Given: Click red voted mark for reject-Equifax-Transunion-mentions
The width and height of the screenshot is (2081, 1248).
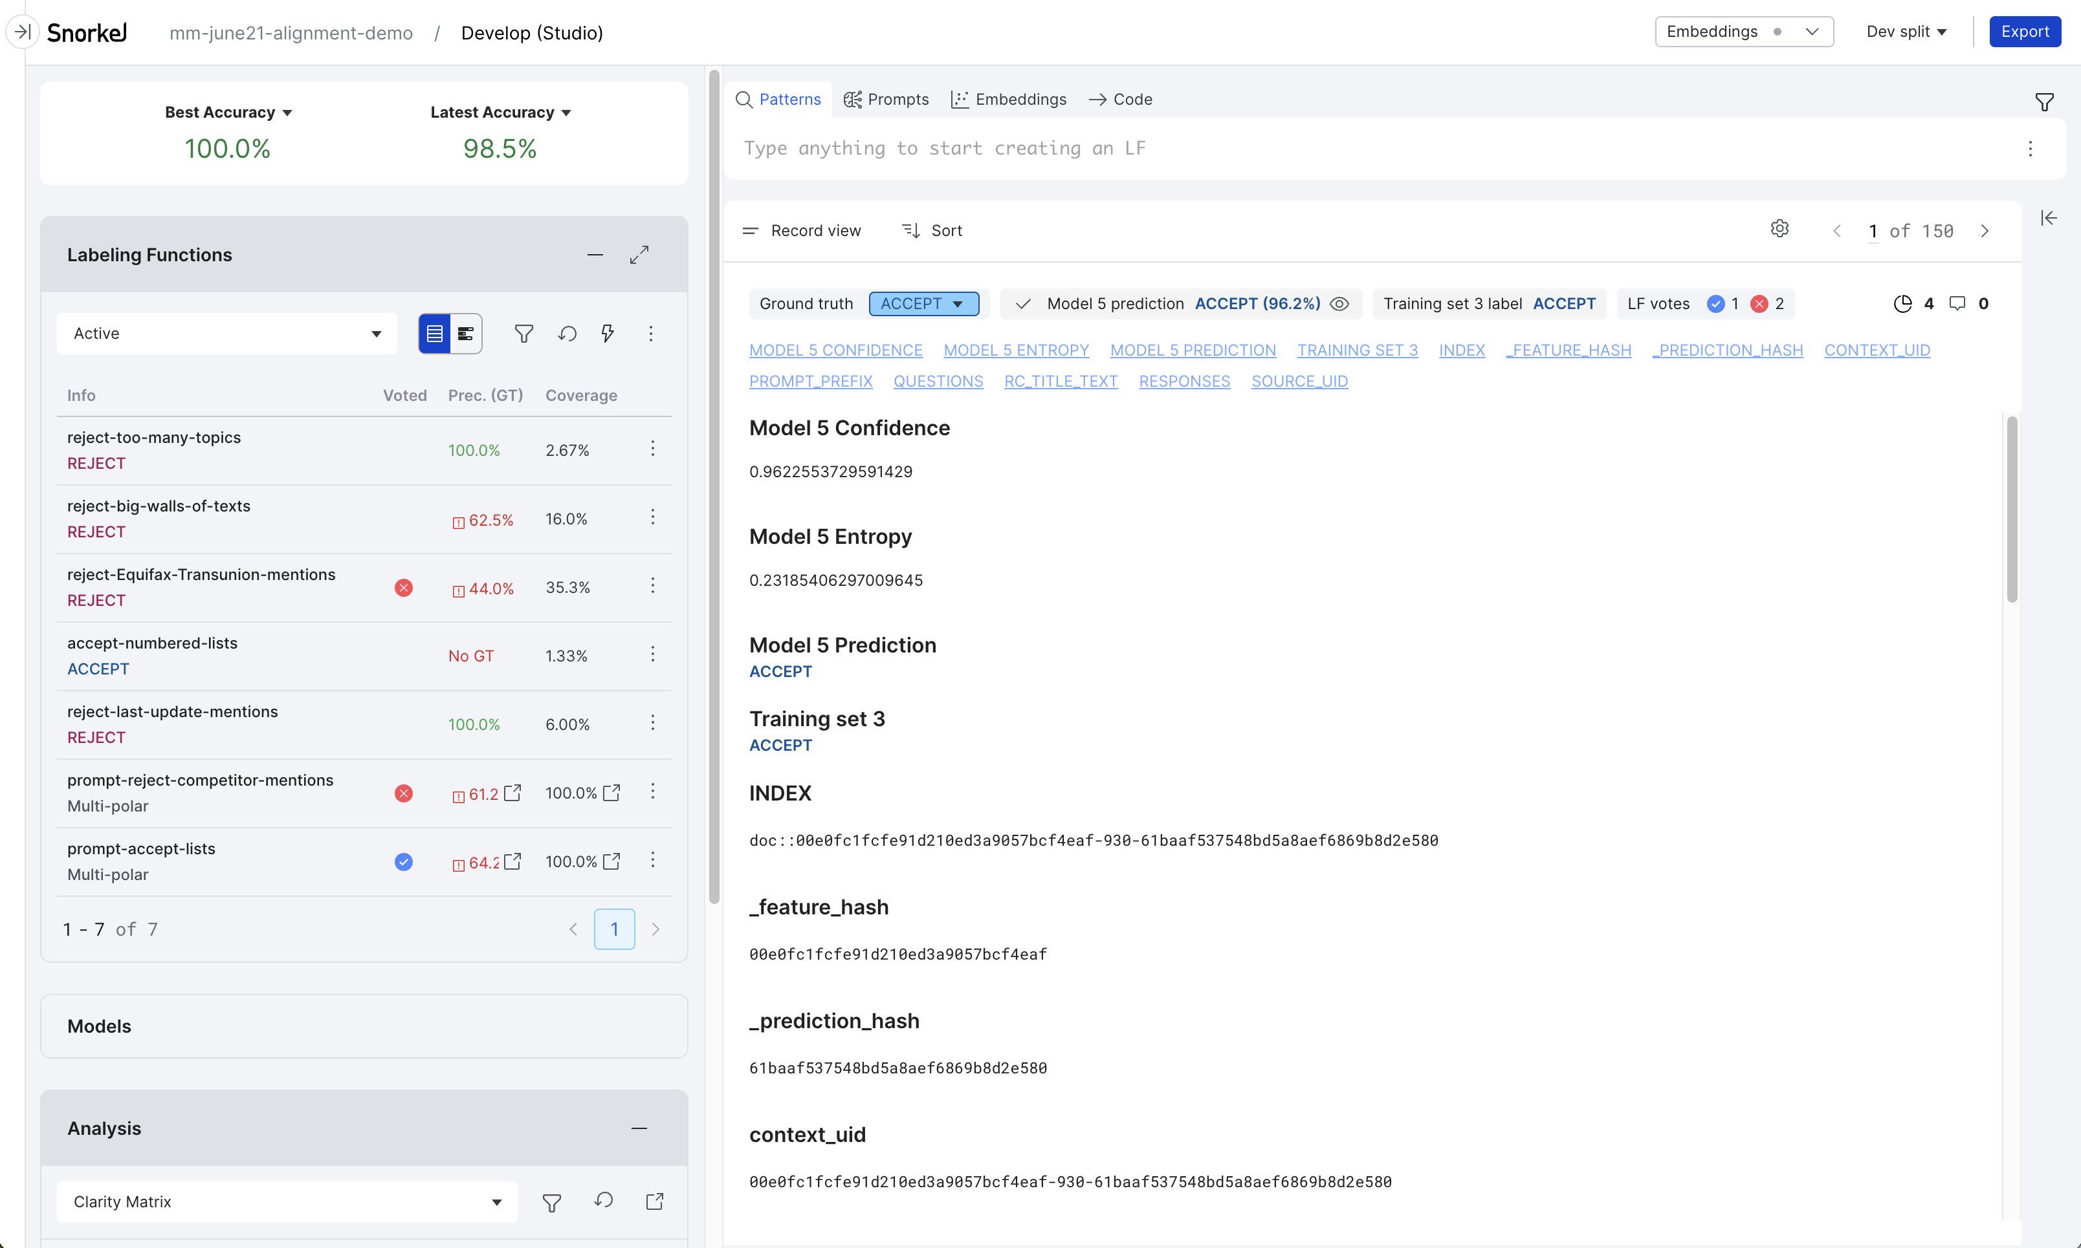Looking at the screenshot, I should tap(404, 587).
